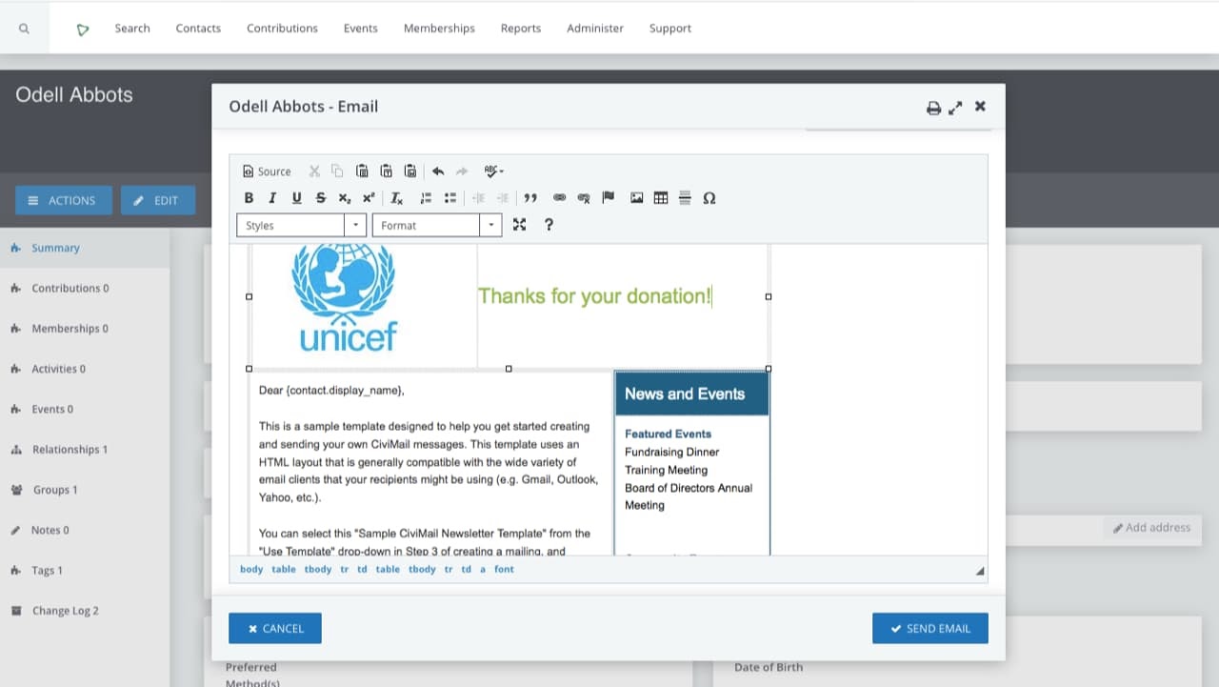Click the block quote icon
Screen dimensions: 1219x687
(x=530, y=198)
